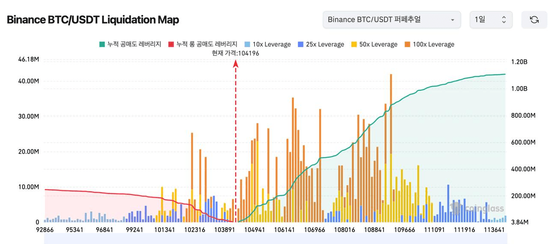Click the 40.00M left axis label
This screenshot has height=244, width=548.
coord(29,81)
